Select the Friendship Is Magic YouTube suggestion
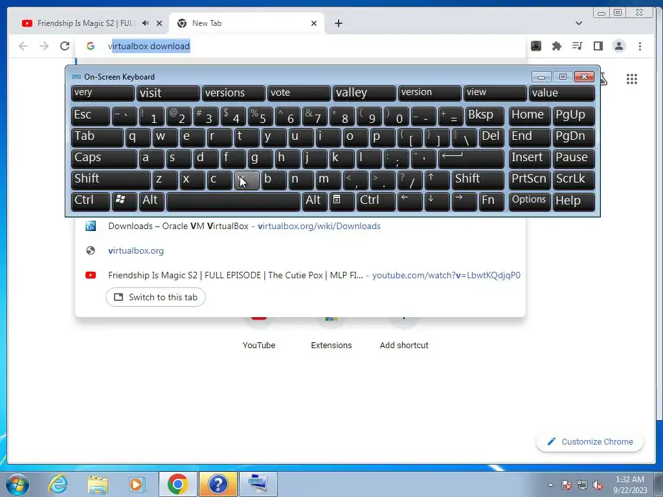 pyautogui.click(x=300, y=275)
